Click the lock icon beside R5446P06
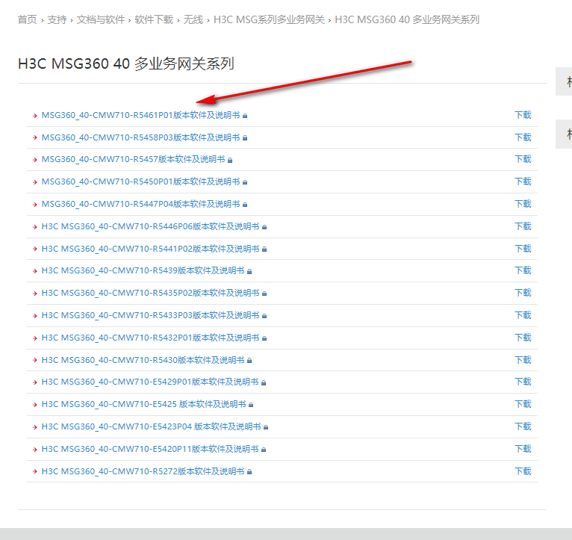The width and height of the screenshot is (572, 540). [264, 227]
